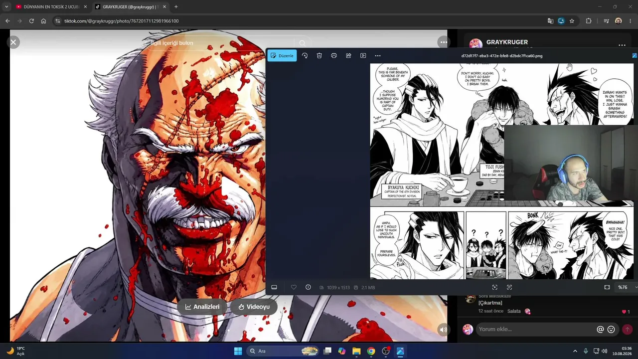Click the TikTok photo more options dots
Screen dimensions: 638x359
443,42
